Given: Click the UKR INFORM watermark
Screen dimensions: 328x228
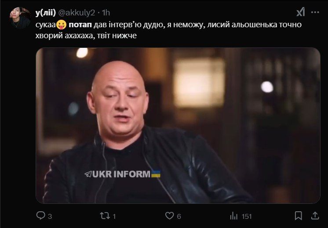Looking at the screenshot, I should 123,174.
